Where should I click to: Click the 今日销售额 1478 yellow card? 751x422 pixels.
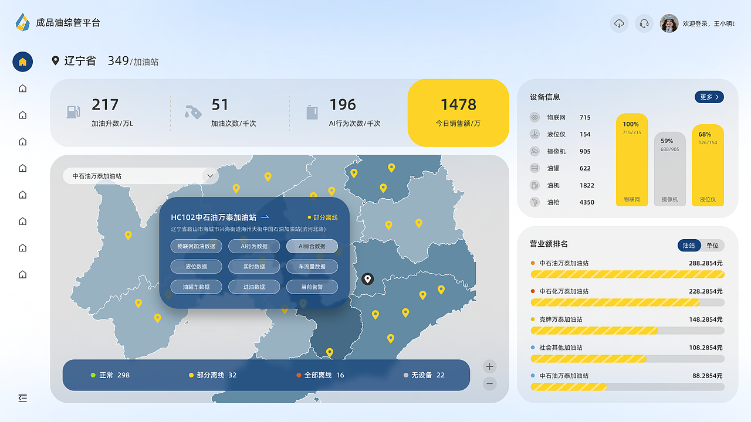click(458, 113)
